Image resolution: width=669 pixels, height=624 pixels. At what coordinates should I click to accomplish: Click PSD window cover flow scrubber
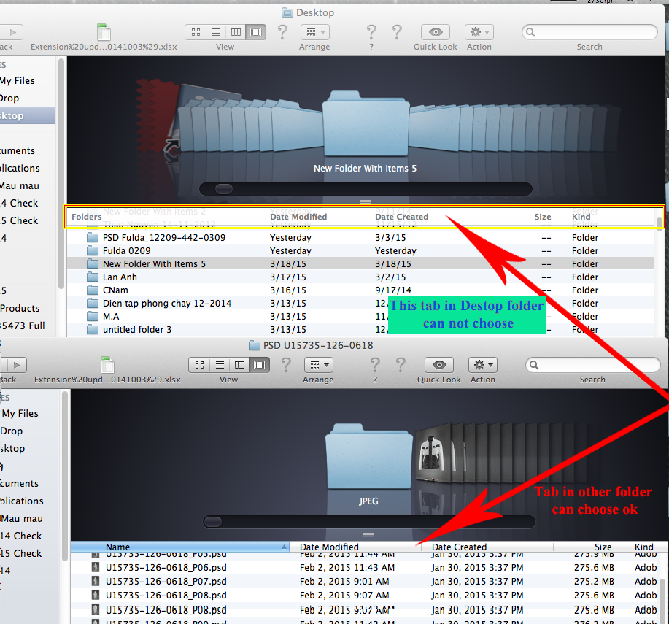213,522
